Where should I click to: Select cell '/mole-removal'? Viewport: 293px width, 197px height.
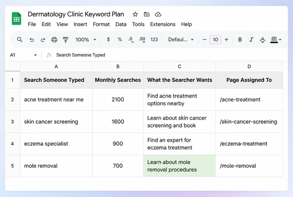click(x=249, y=166)
